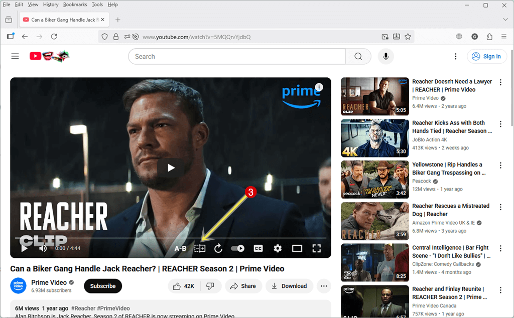The width and height of the screenshot is (514, 318).
Task: Start voice search with microphone icon
Action: pyautogui.click(x=386, y=56)
